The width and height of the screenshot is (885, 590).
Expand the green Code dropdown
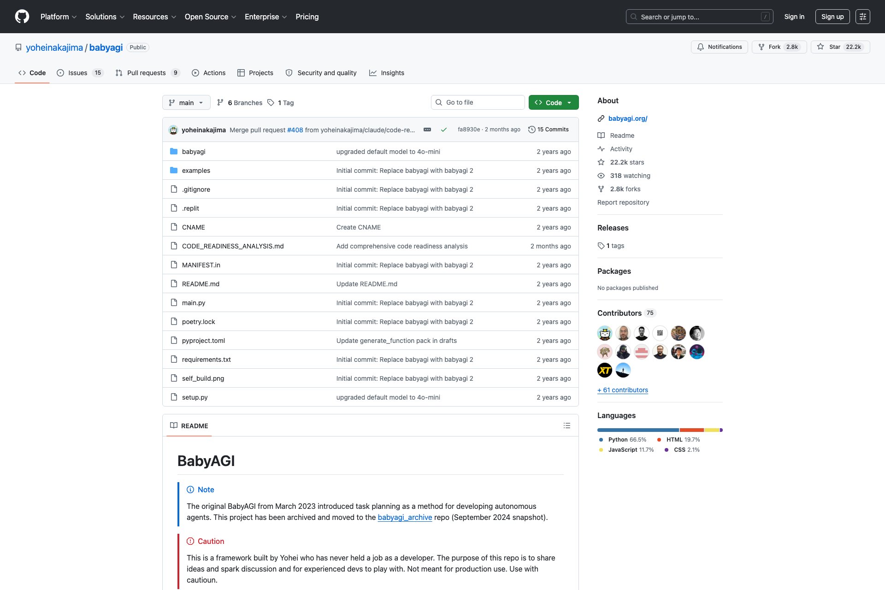pyautogui.click(x=554, y=102)
